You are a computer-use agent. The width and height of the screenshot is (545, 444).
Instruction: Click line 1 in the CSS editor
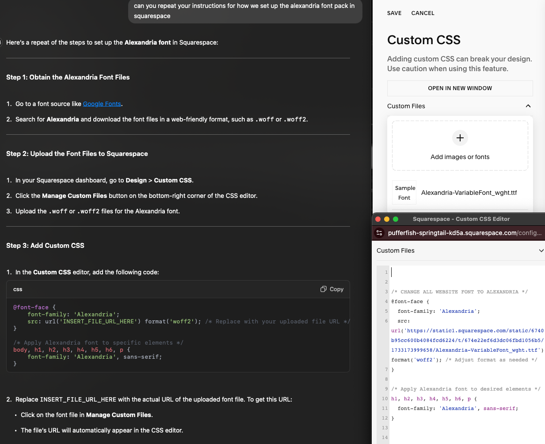[467, 272]
